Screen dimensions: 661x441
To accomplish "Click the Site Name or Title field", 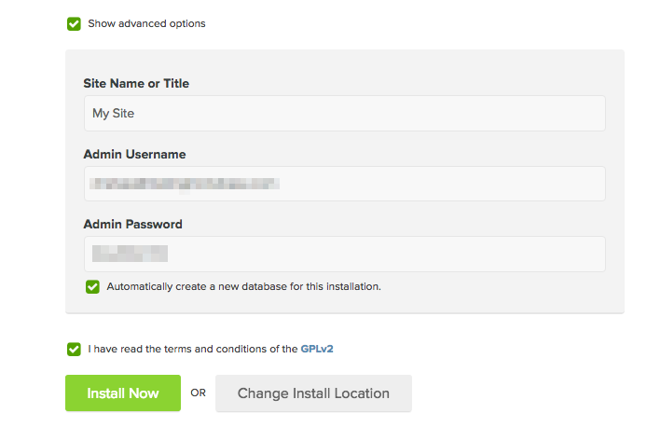I will point(344,113).
